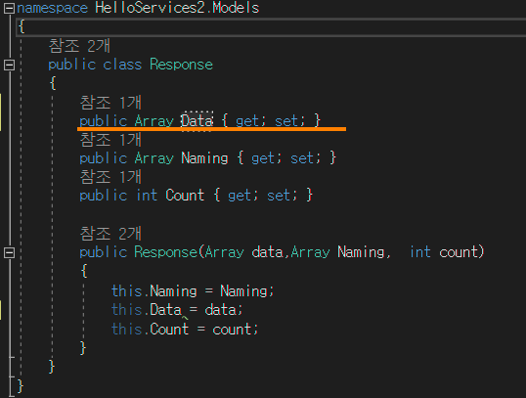Click HelloServices2.Models namespace name
The image size is (526, 398).
[177, 8]
